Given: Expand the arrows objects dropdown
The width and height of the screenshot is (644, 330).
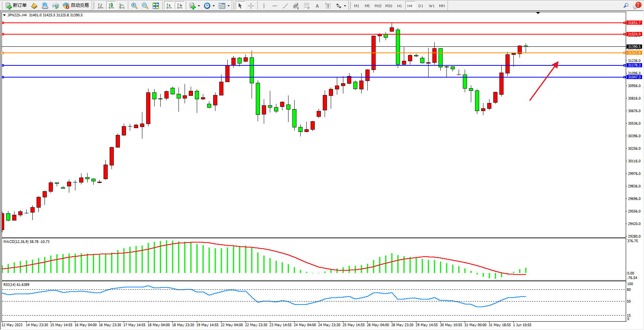Looking at the screenshot, I should pyautogui.click(x=345, y=6).
